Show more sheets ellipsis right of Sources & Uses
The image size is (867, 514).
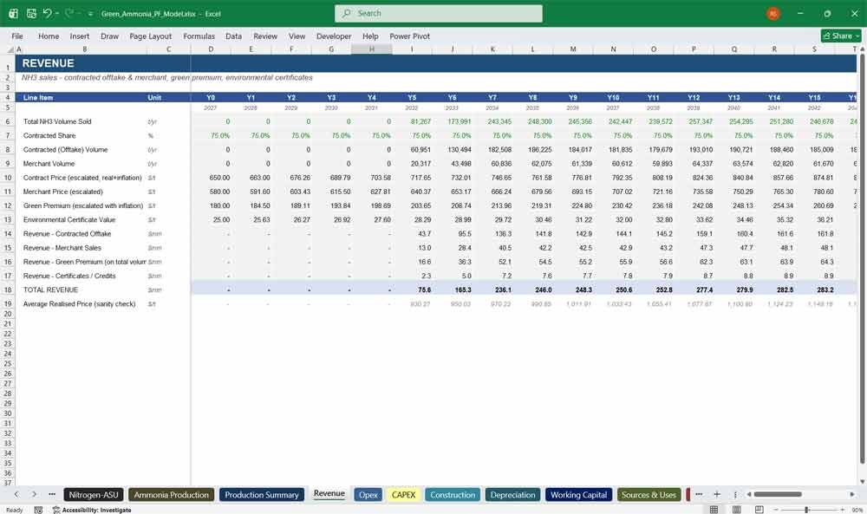[x=699, y=494]
